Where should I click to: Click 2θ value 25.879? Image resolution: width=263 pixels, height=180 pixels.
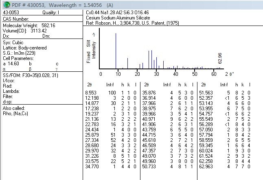tap(92, 135)
